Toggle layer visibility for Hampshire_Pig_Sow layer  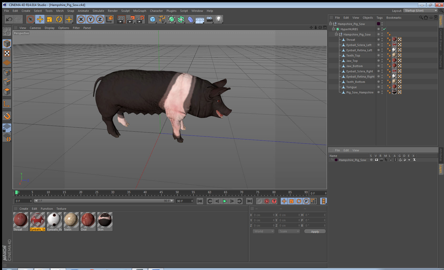[x=376, y=160]
